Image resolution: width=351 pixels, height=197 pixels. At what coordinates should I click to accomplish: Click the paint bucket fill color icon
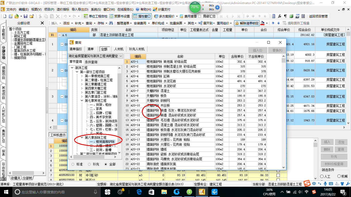(x=262, y=23)
